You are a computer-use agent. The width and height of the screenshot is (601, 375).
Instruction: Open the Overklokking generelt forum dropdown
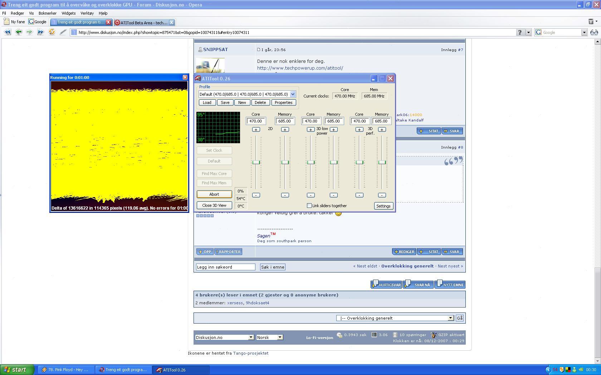pyautogui.click(x=451, y=318)
